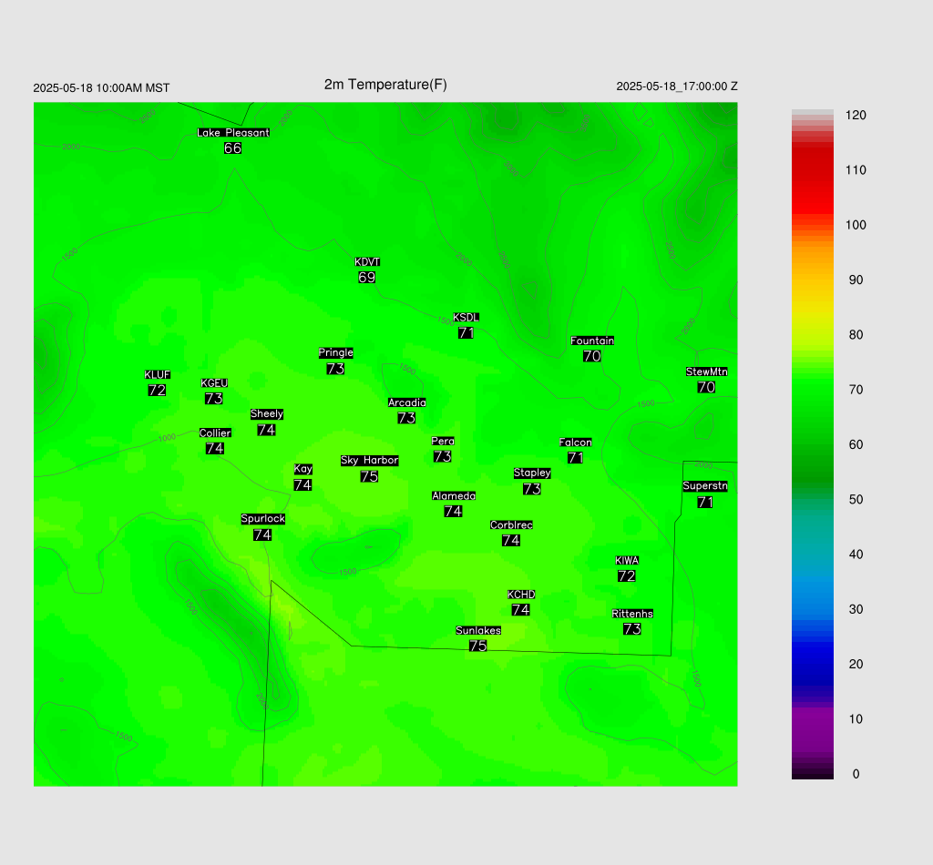
Task: Click the 70 value under Fountain
Action: (592, 356)
